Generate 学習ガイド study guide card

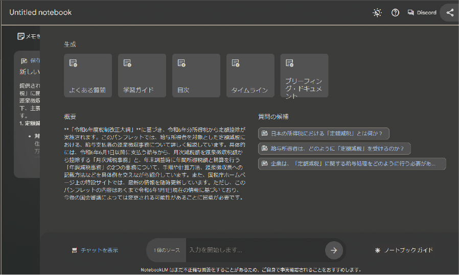[x=142, y=75]
